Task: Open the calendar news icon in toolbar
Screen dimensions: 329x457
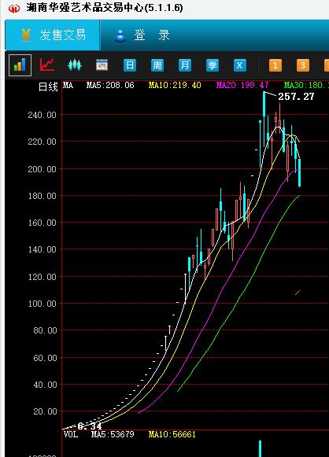Action: coord(102,65)
